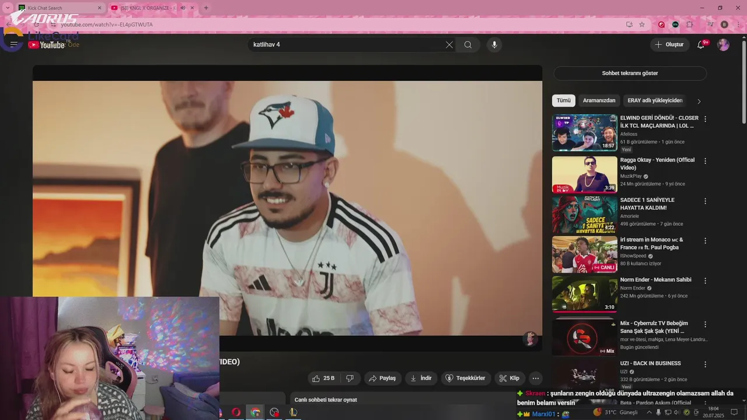This screenshot has width=747, height=420.
Task: Switch to the KNGL X ORGANIZE YouTube tab
Action: [x=146, y=8]
